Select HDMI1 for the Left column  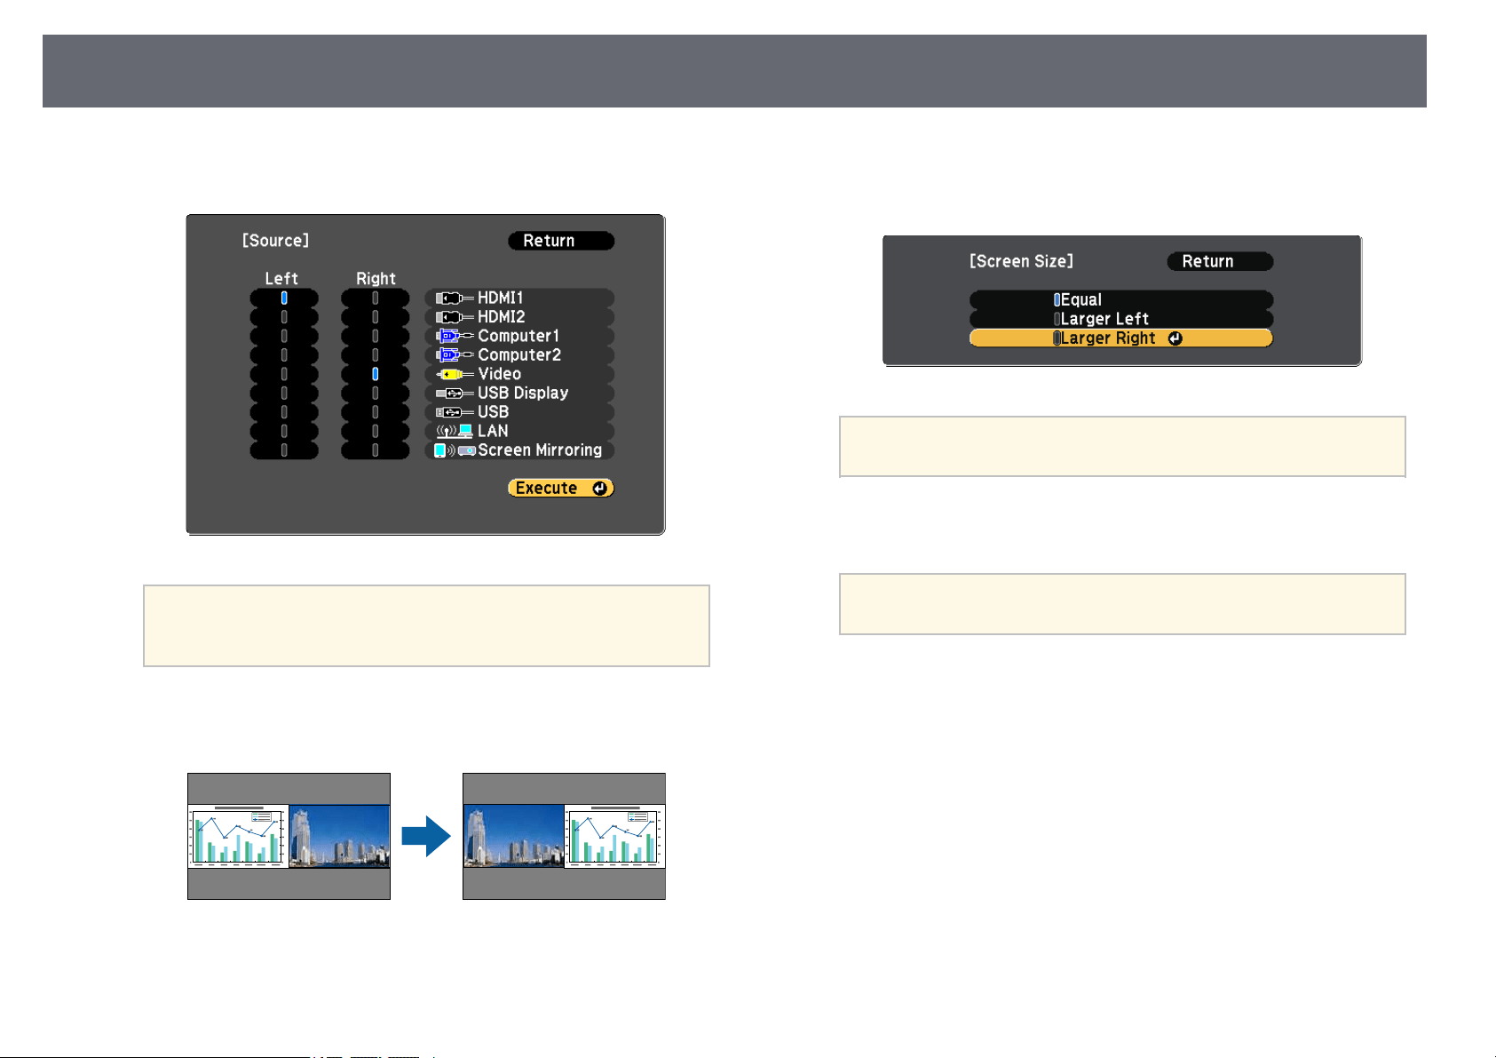(x=284, y=298)
